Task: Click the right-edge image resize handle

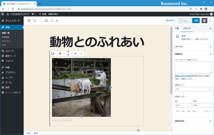Action: click(111, 87)
